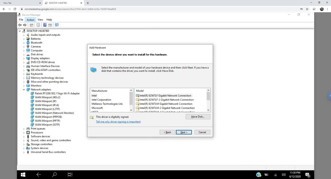Screen dimensions: 331x179
Task: Click the Wi-Fi network tray icon
Action: click(275, 174)
